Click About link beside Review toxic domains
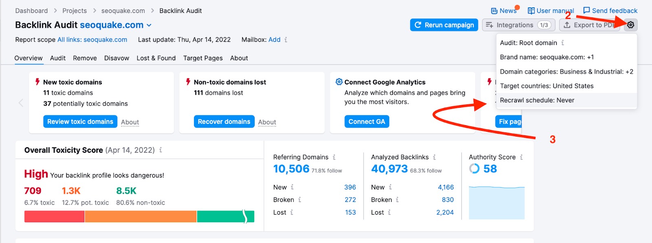The width and height of the screenshot is (652, 243). (x=130, y=122)
